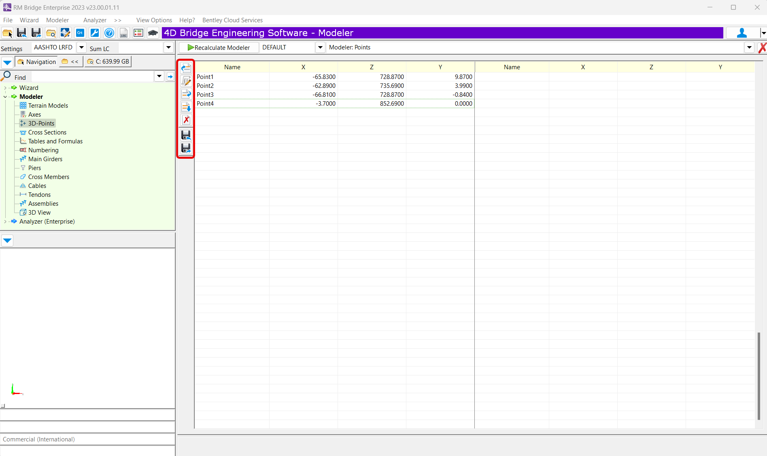Open the Modeler menu

[57, 20]
